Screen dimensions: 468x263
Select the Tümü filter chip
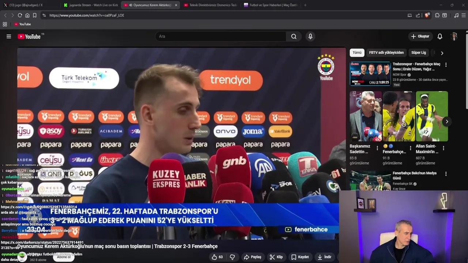pos(357,53)
